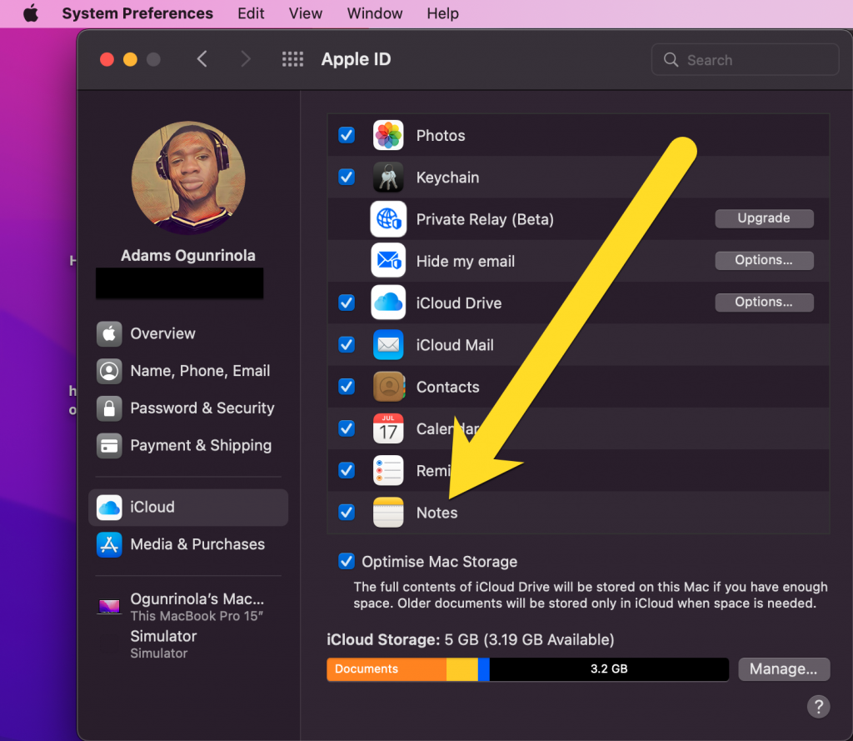Click Upgrade for Private Relay
853x741 pixels.
(765, 218)
